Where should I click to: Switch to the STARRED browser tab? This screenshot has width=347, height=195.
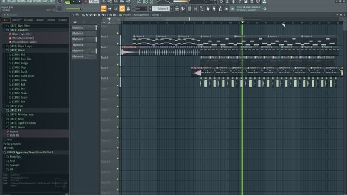[63, 20]
